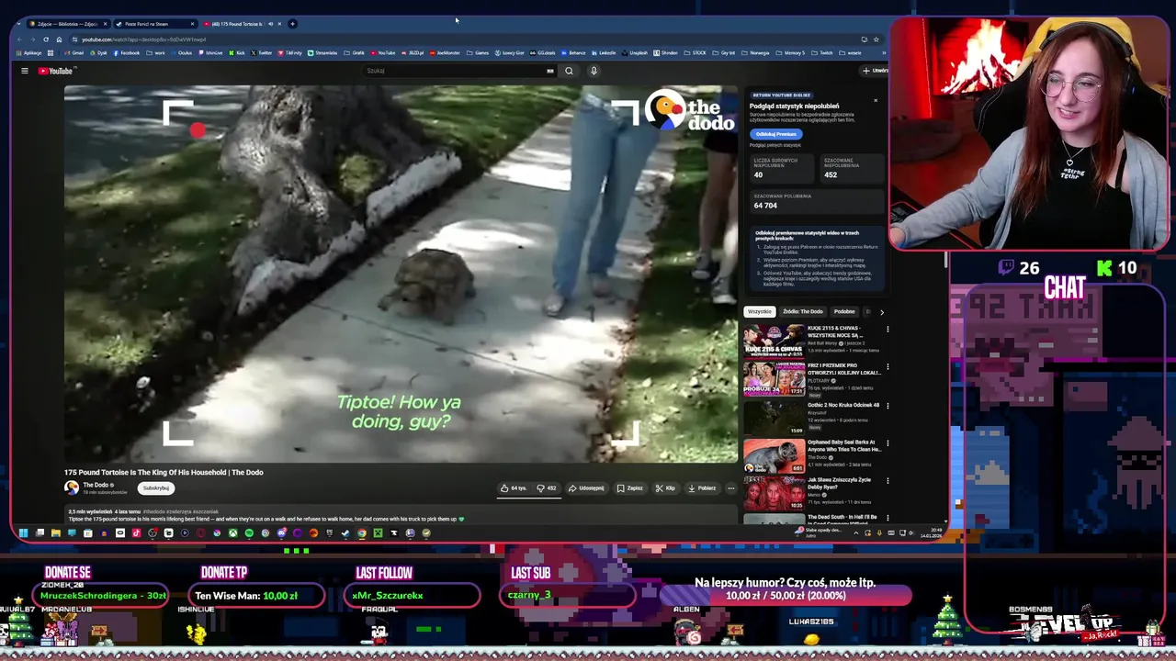This screenshot has height=661, width=1176.
Task: Open Gothic 2 Noc Kruka Odcinek 48 video
Action: point(775,417)
